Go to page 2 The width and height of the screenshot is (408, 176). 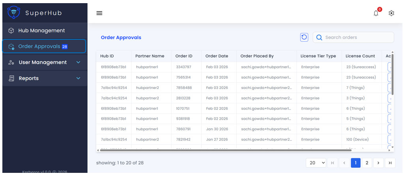pyautogui.click(x=367, y=163)
